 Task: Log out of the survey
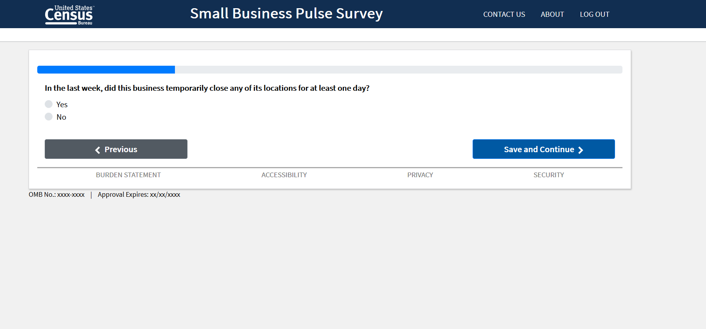[x=595, y=14]
